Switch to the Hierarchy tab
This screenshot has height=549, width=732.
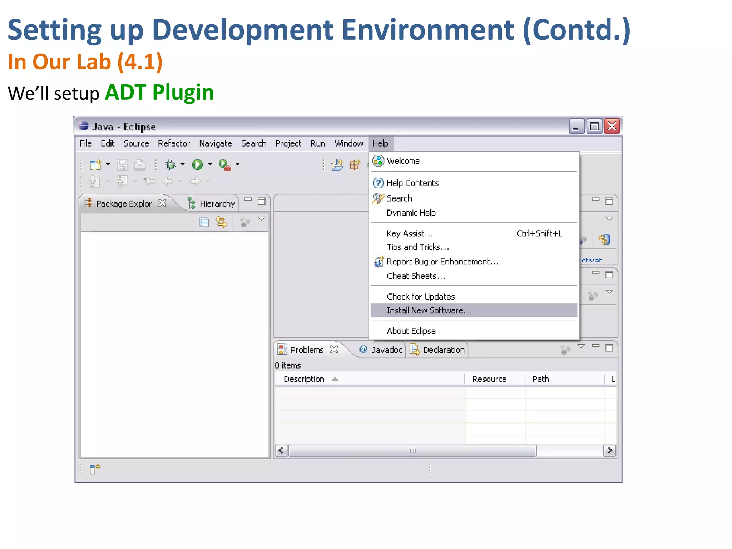tap(212, 203)
